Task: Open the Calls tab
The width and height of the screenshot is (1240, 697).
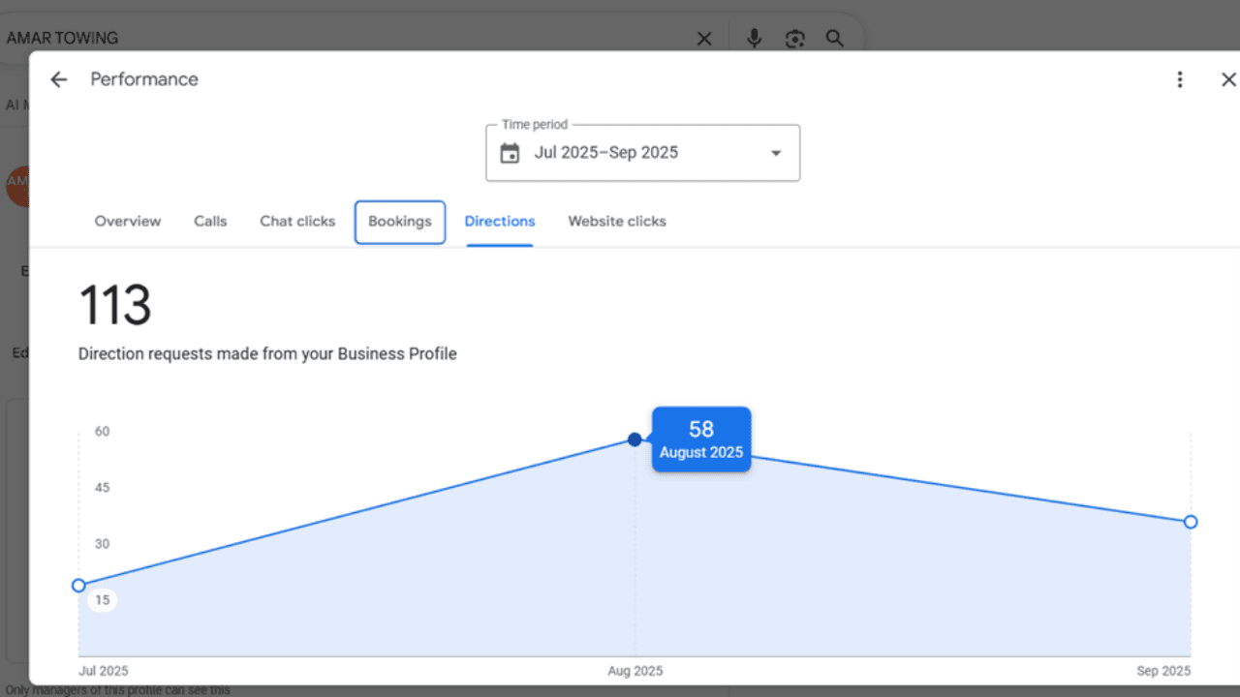Action: tap(210, 222)
